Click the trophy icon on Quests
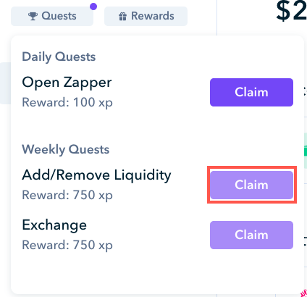Image resolution: width=307 pixels, height=297 pixels. [33, 16]
